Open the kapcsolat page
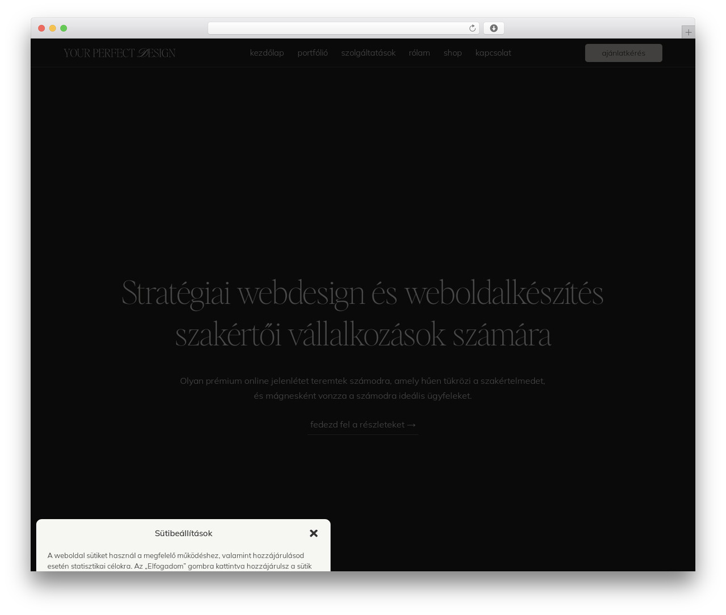This screenshot has width=726, height=615. click(493, 53)
